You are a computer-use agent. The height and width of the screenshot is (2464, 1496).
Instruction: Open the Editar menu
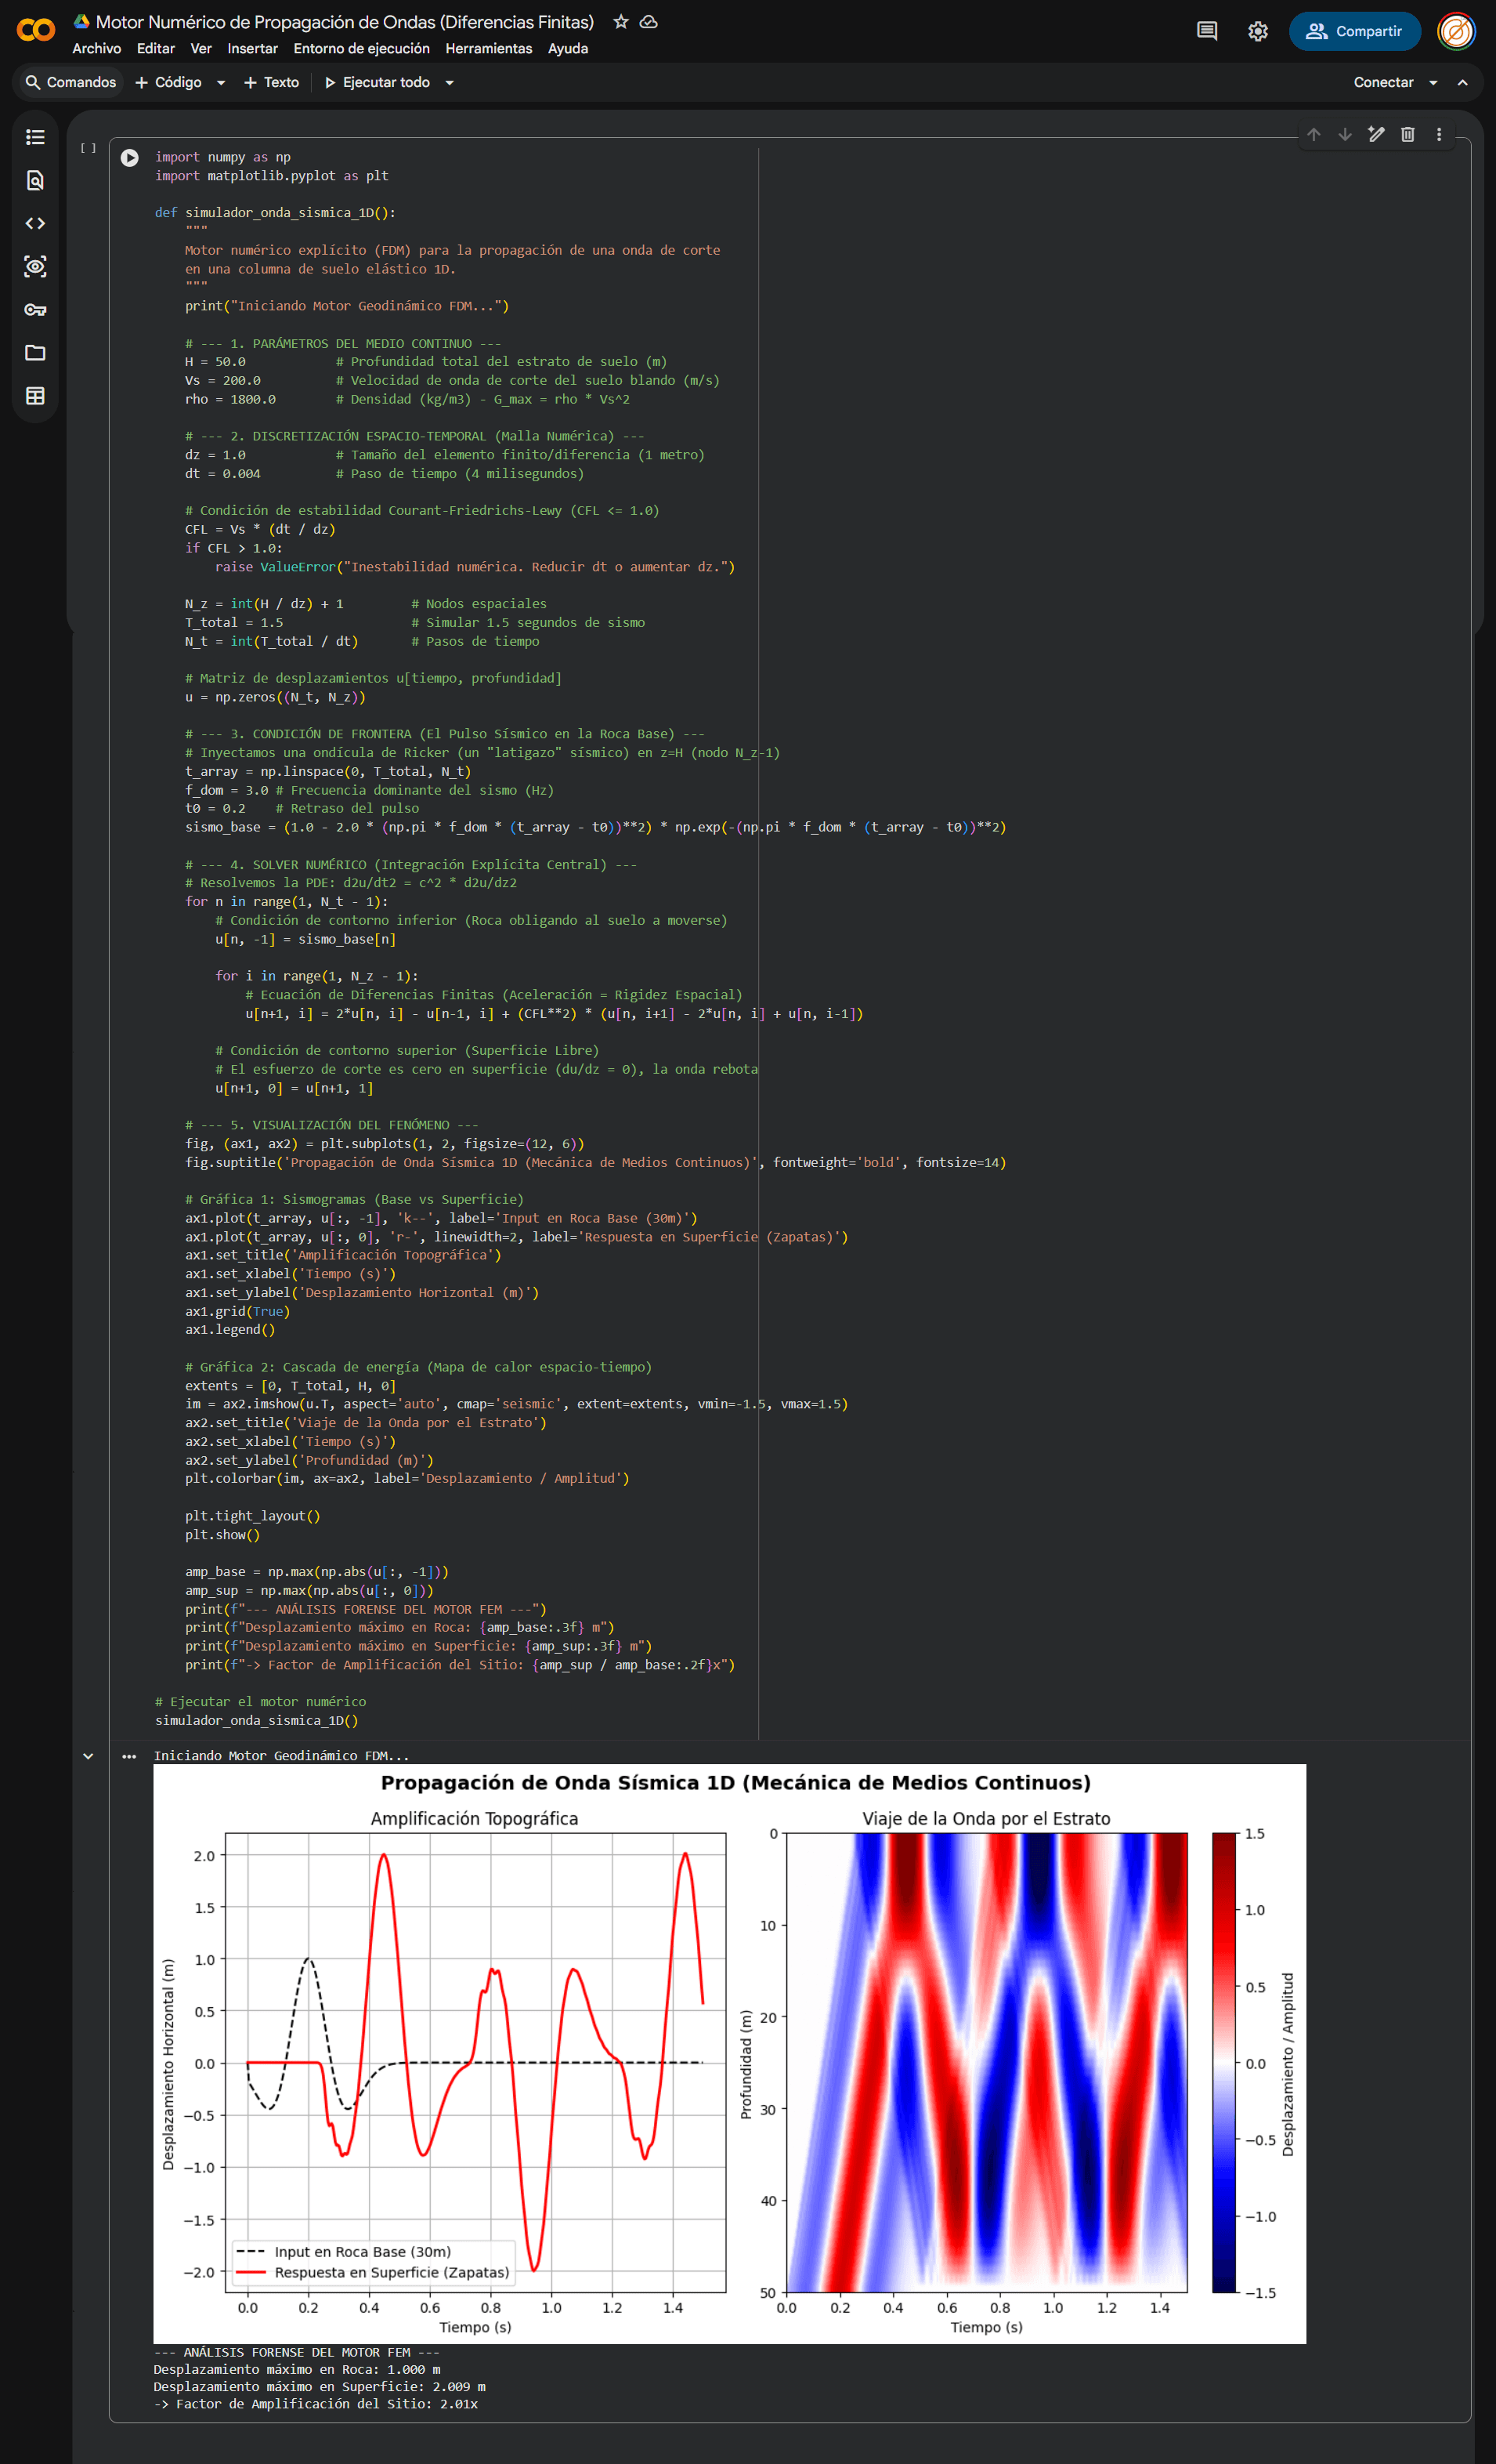click(156, 49)
